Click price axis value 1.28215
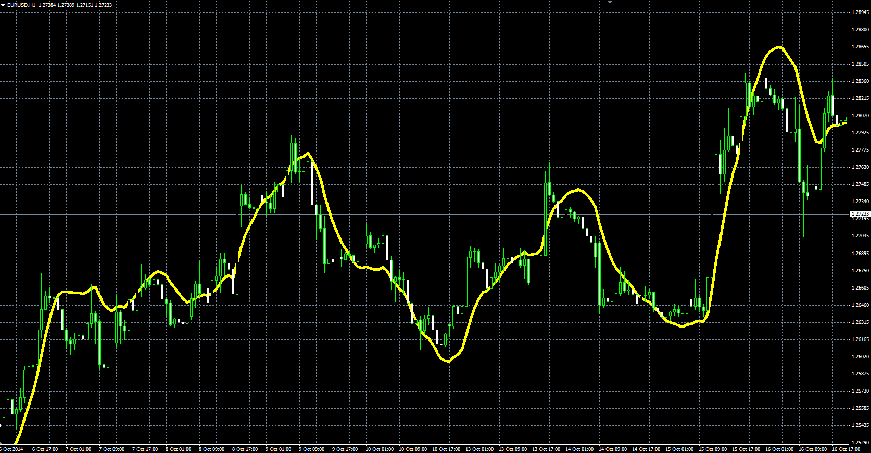This screenshot has width=871, height=453. [x=860, y=98]
